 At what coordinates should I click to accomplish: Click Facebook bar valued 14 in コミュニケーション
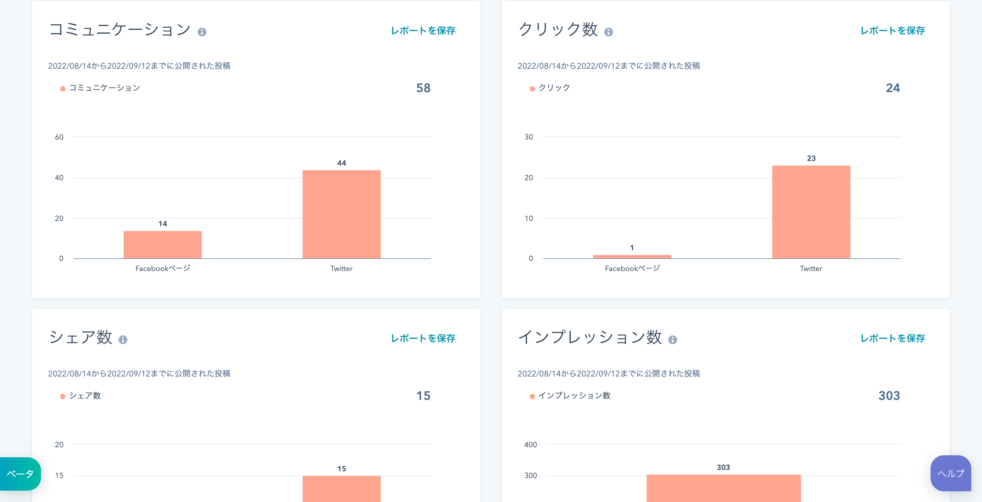[x=163, y=245]
